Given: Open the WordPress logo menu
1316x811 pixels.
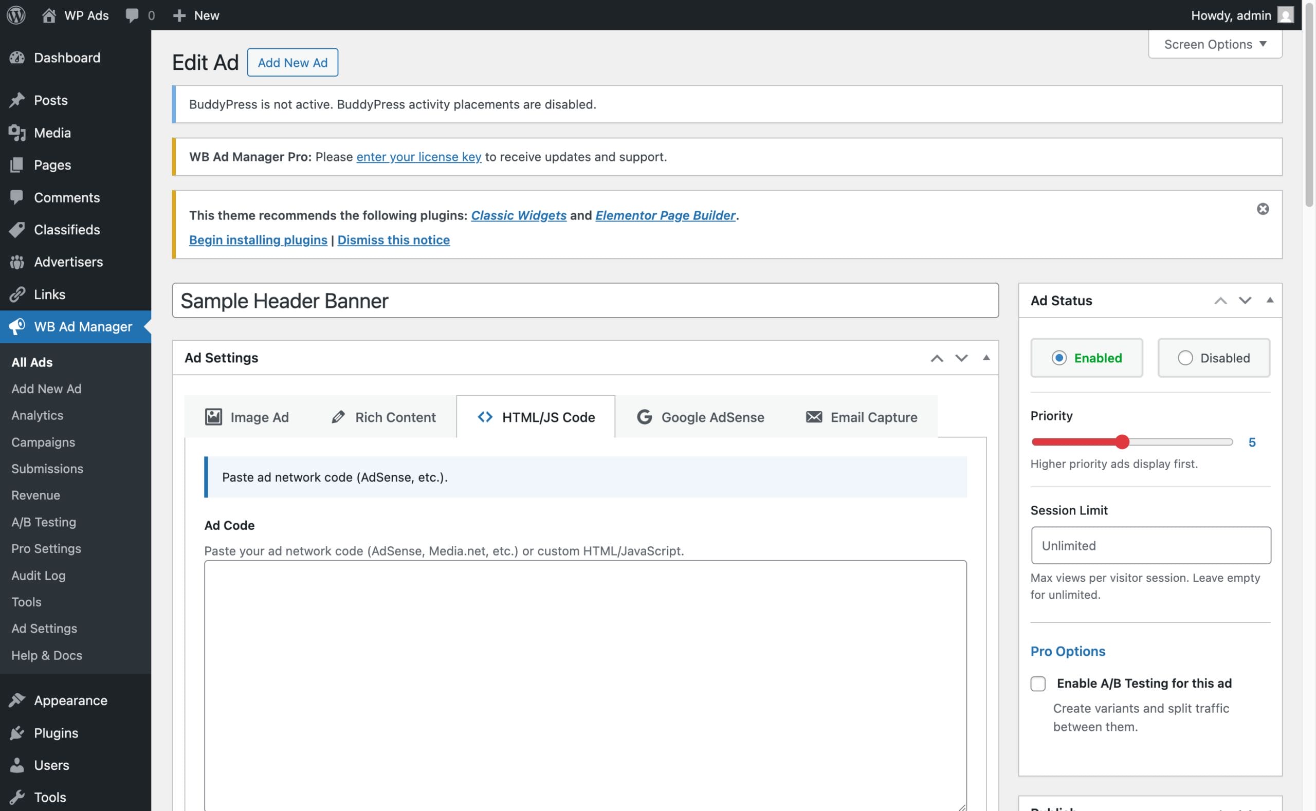Looking at the screenshot, I should click(15, 14).
